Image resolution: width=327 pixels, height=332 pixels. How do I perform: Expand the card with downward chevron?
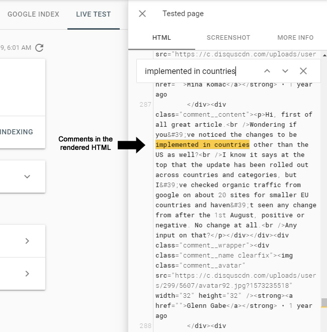point(27,177)
